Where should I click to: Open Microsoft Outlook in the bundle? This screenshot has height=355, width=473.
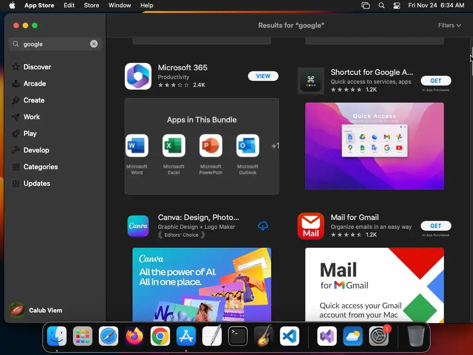248,146
